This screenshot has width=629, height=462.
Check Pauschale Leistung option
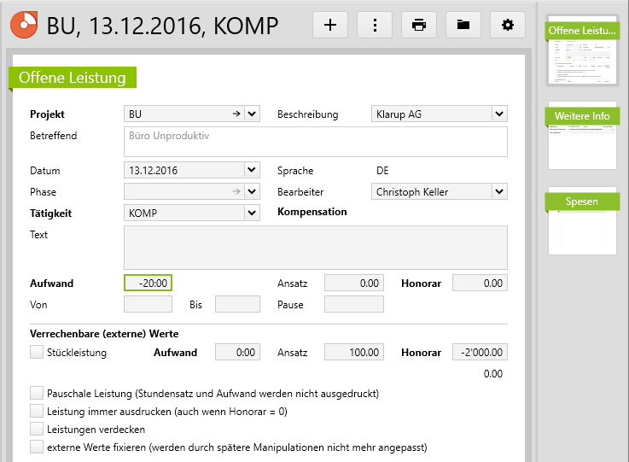(37, 394)
